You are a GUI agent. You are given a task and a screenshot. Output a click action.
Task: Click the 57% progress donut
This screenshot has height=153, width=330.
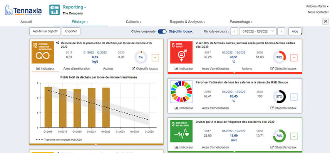279,96
